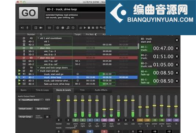Screen dimensions: 196x133
Task: Collapse the 'door mics' group cue 50
Action: click(38, 48)
